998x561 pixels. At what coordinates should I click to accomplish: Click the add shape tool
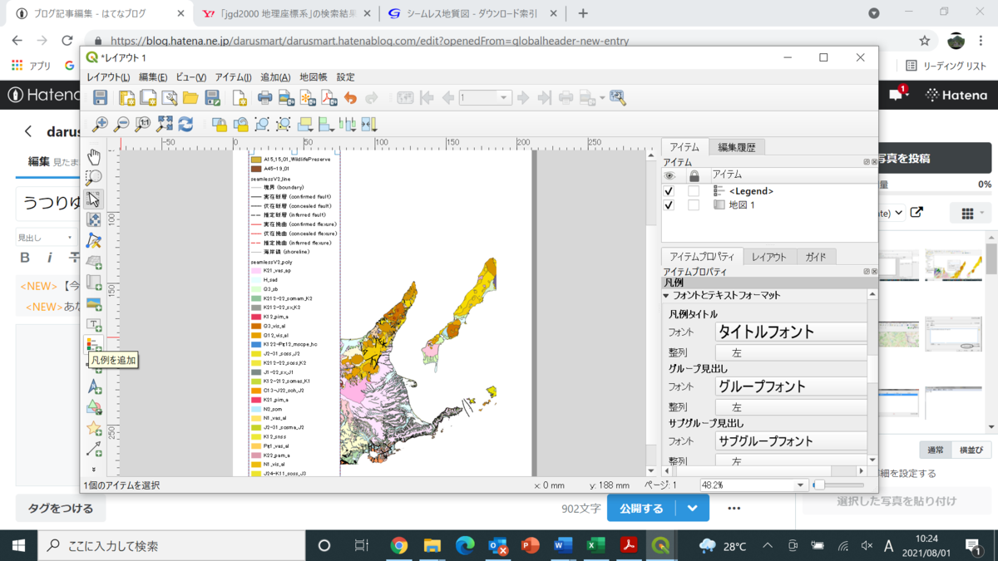[x=94, y=407]
